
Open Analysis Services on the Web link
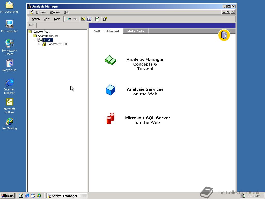(145, 91)
